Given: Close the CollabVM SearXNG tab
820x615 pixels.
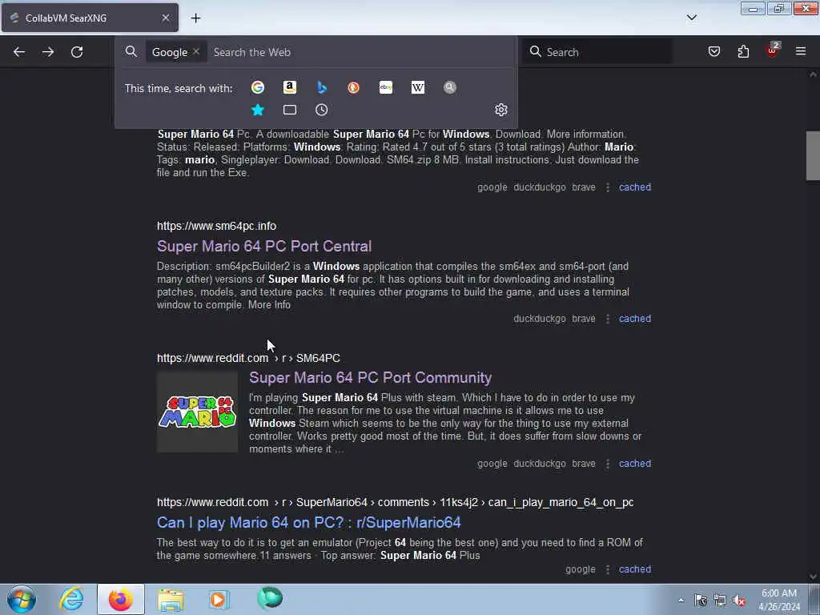Looking at the screenshot, I should (166, 18).
